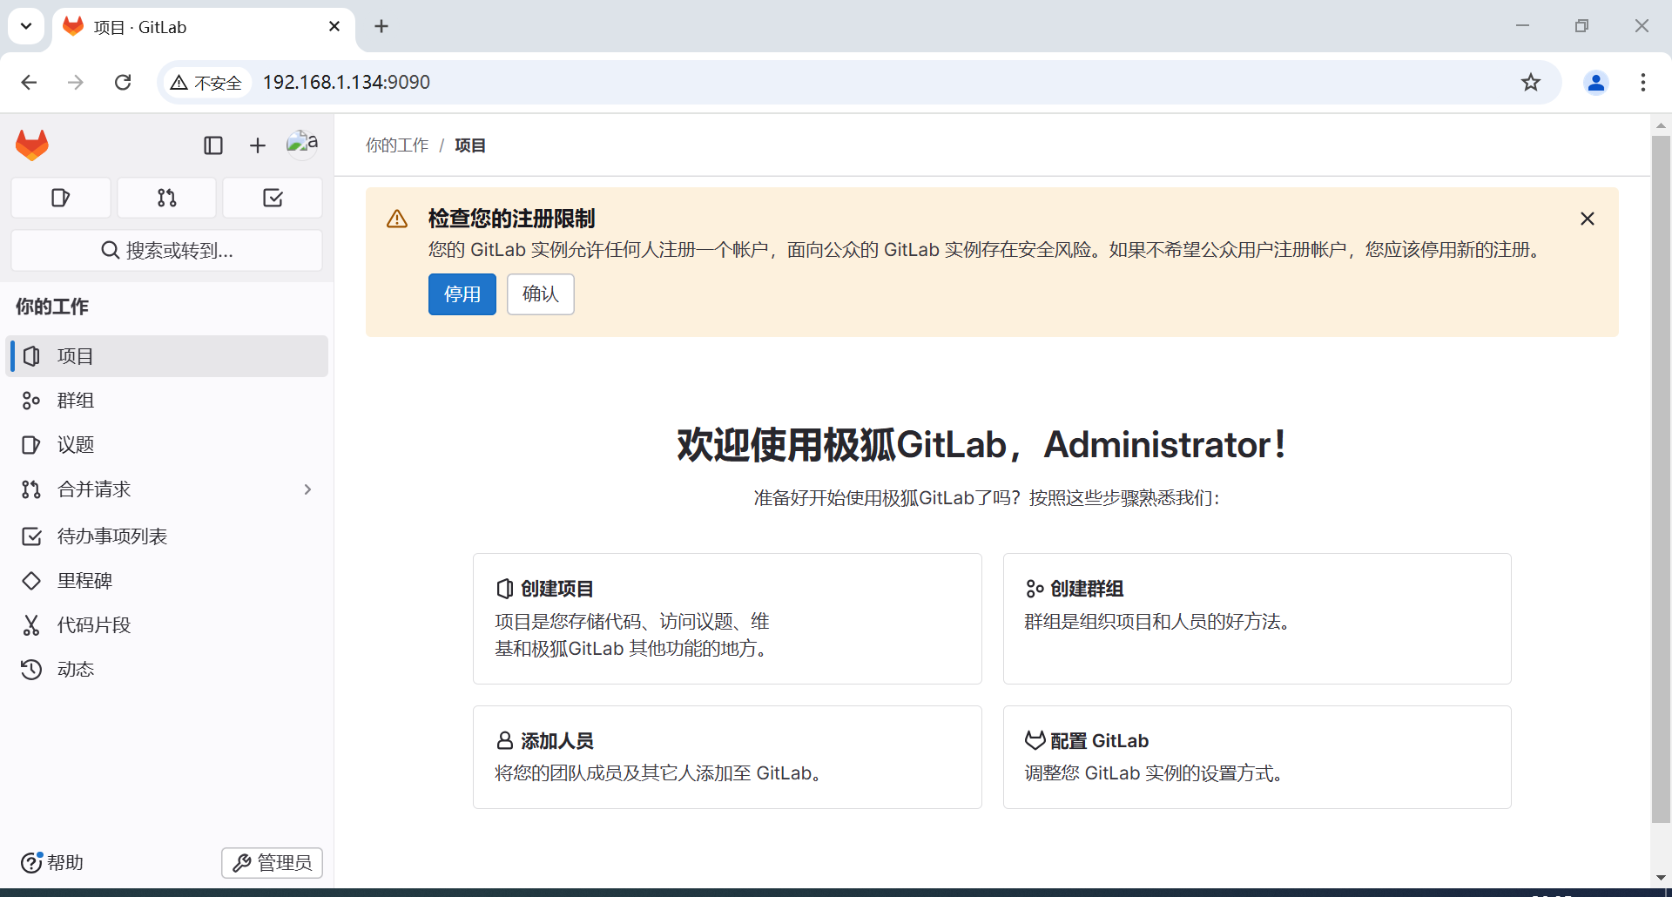Open the Chrome three-dot menu
This screenshot has width=1672, height=897.
[x=1643, y=82]
